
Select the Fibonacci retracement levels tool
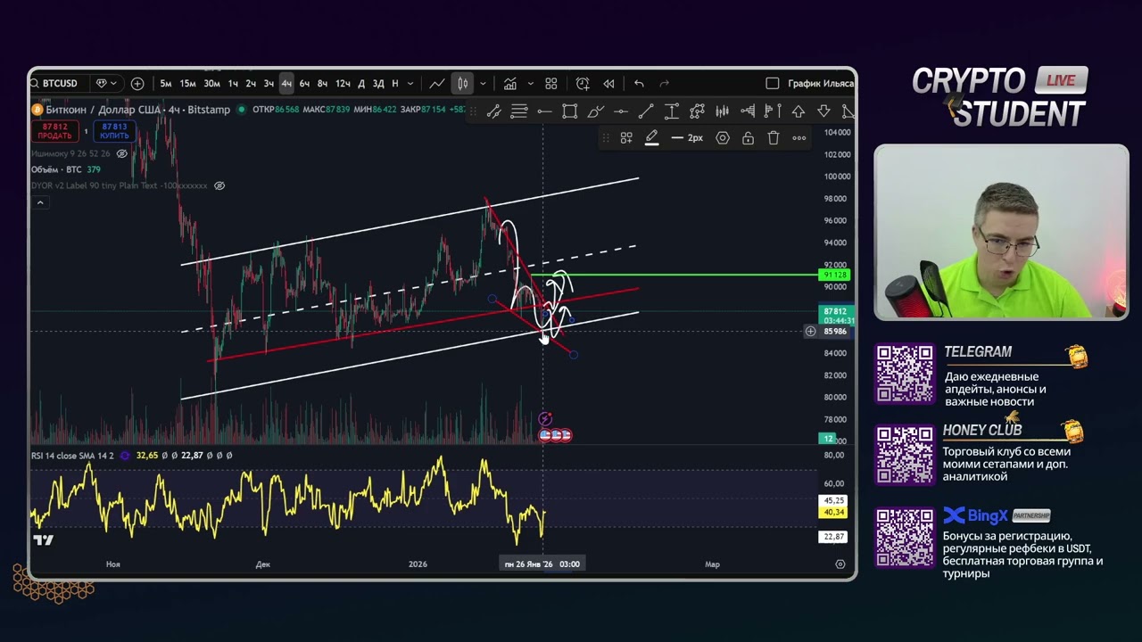point(518,111)
